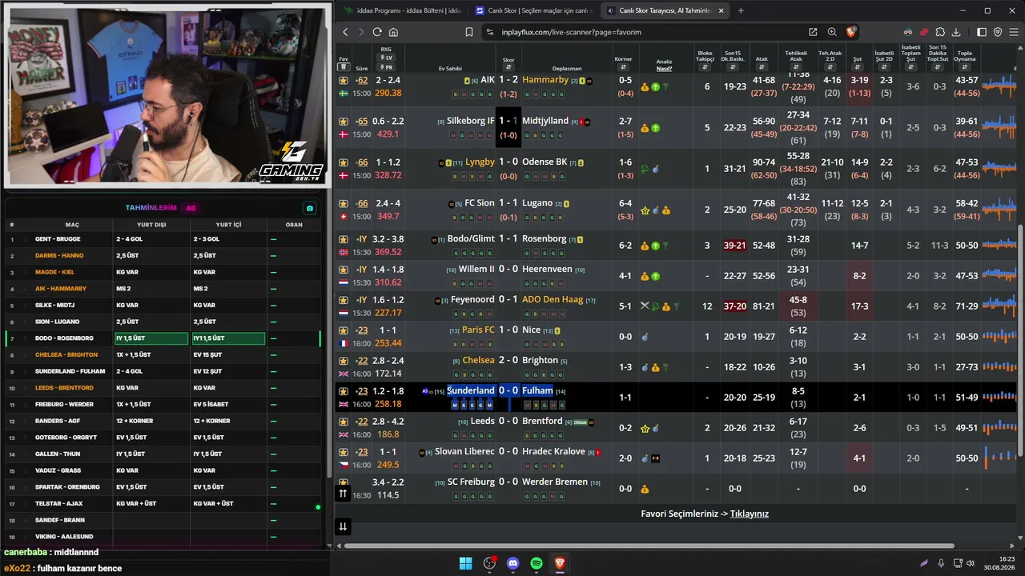
Task: Click the zoom magnifier in address bar
Action: (x=832, y=32)
